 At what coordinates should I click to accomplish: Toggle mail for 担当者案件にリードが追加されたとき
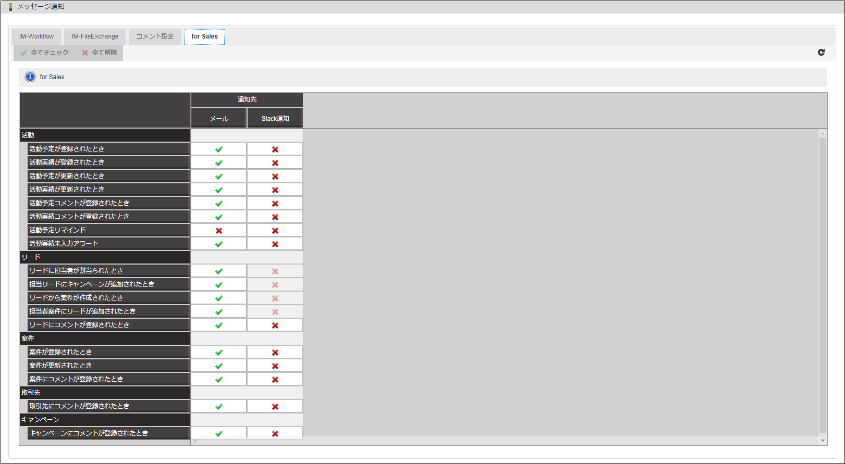click(x=219, y=311)
